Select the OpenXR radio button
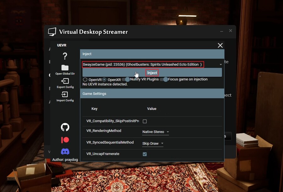 [x=104, y=80]
